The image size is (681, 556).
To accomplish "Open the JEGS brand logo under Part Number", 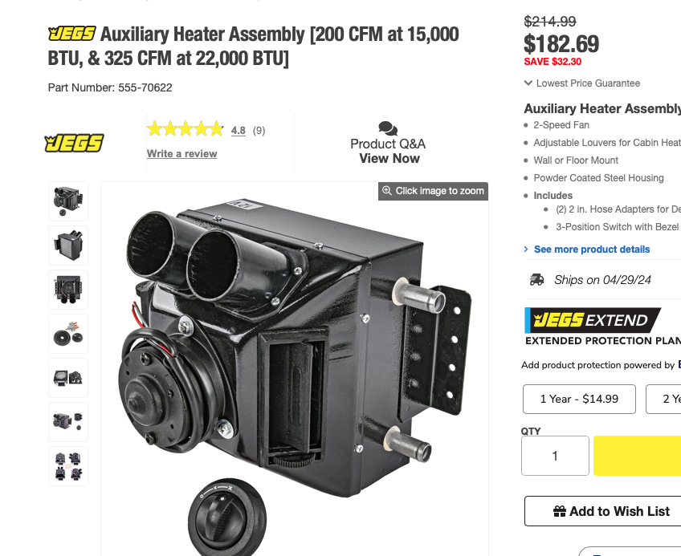I will (x=74, y=144).
